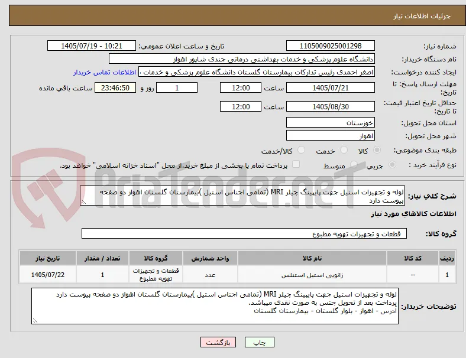Click the item name زانویی استیل استنلس

312,275
